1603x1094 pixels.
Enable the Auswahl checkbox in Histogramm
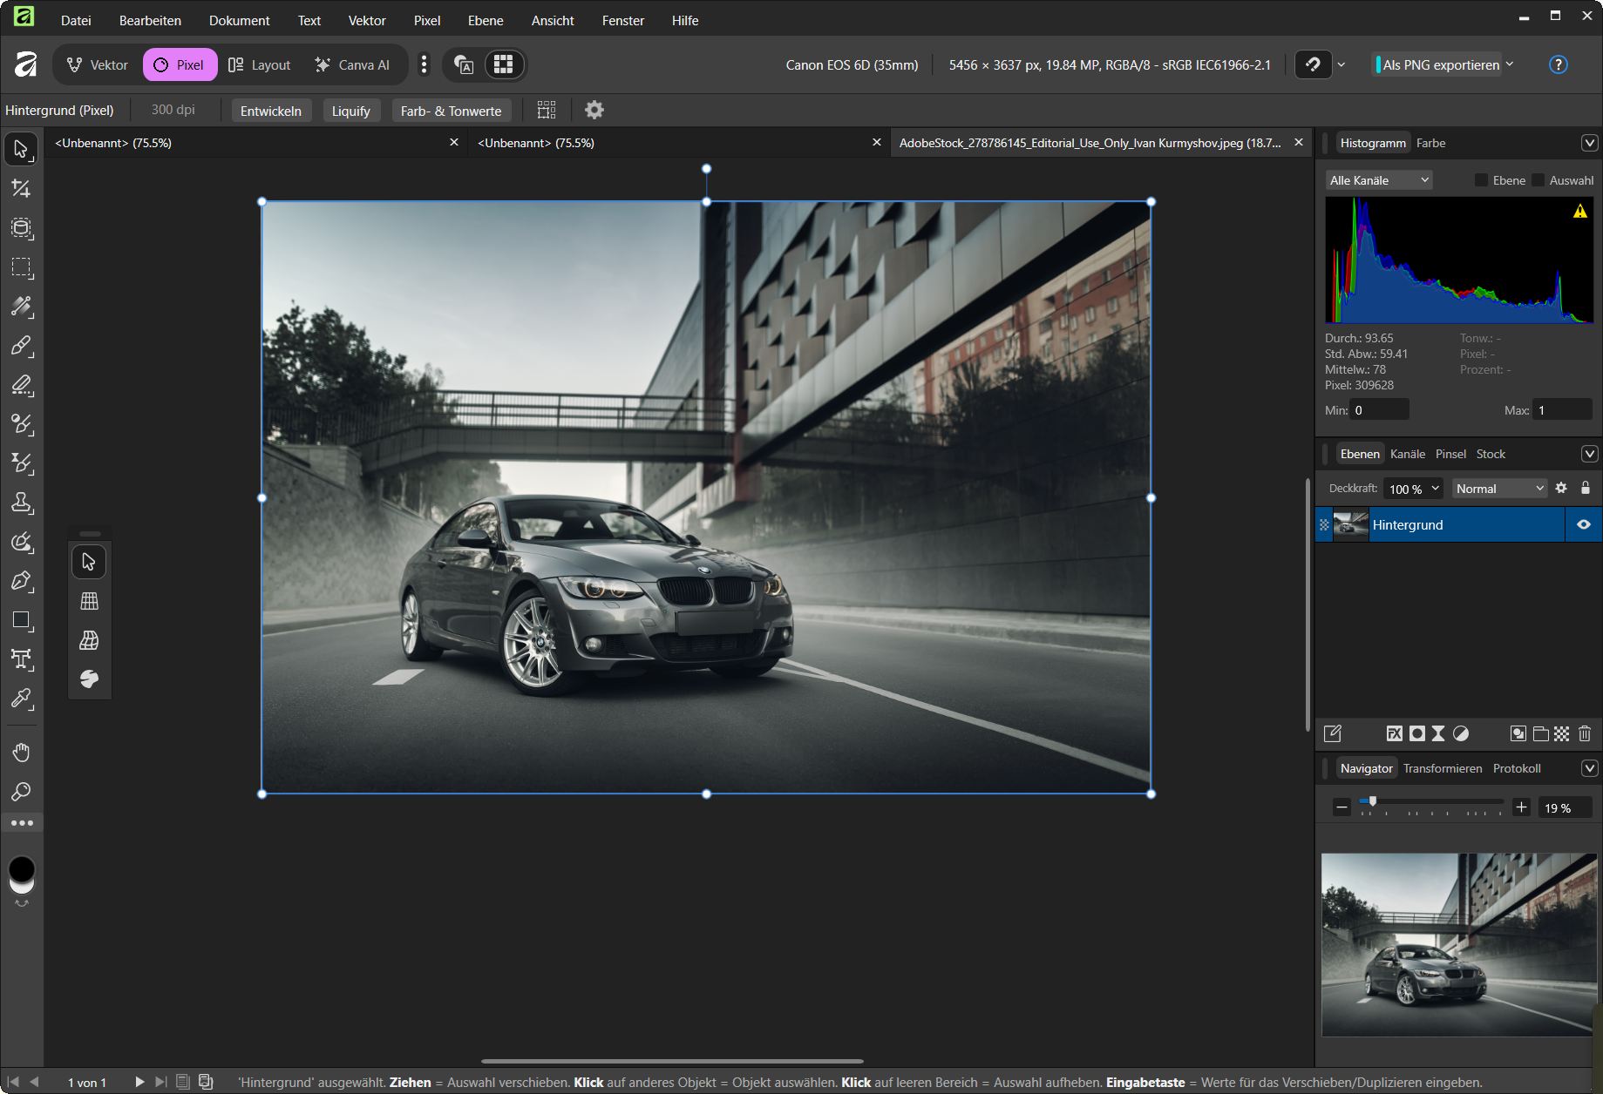tap(1538, 180)
